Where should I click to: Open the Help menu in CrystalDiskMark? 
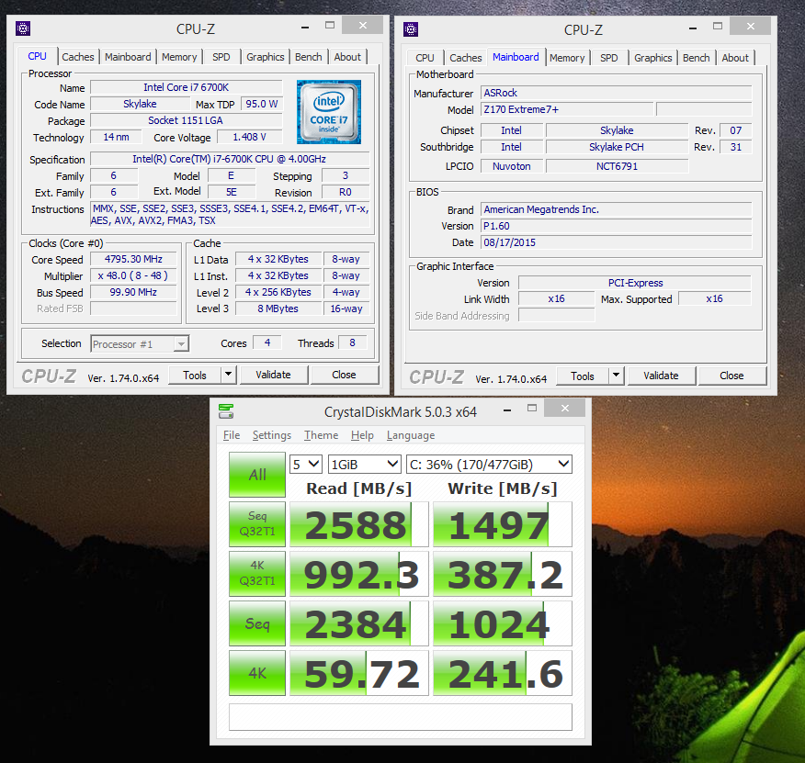pos(362,435)
